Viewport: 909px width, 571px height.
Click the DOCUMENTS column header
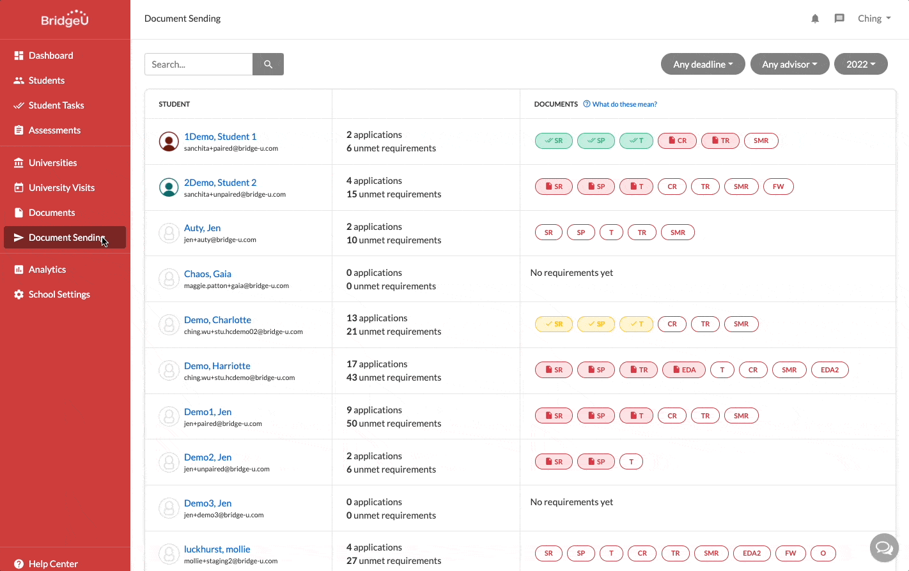(556, 104)
